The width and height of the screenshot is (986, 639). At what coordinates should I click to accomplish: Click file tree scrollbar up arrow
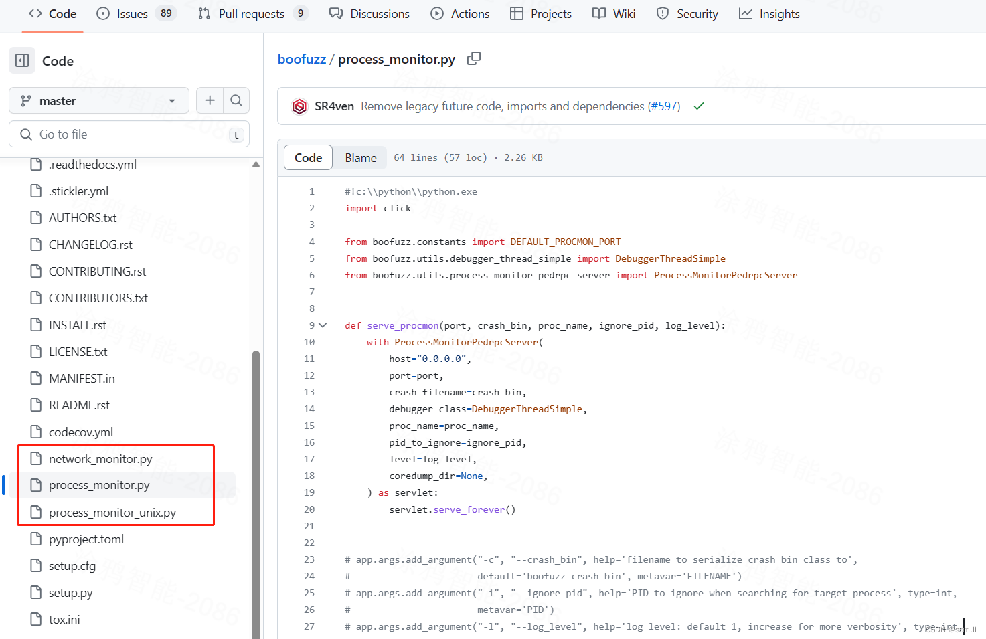coord(256,165)
